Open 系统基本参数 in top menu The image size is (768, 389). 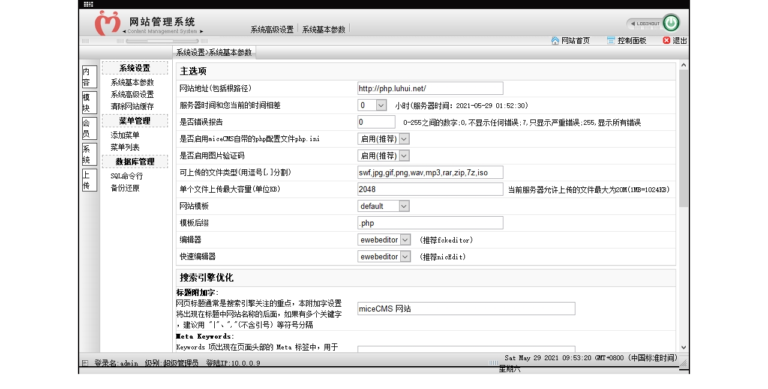point(324,29)
